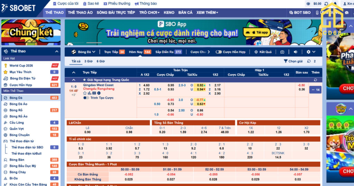Open Thể thao điện tử SBO
Image resolution: width=354 pixels, height=186 pixels.
27,147
